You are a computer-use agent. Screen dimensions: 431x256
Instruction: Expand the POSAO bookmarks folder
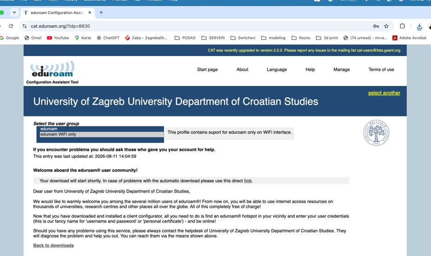(x=185, y=38)
